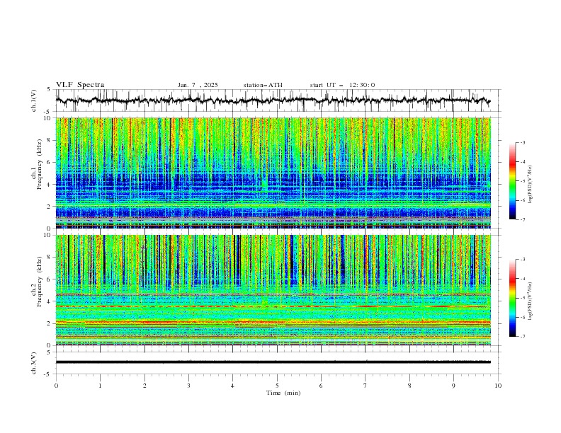Viewport: 561px width, 433px height.
Task: Click the ch.2 Frequency (kHz) axis label
Action: [37, 282]
